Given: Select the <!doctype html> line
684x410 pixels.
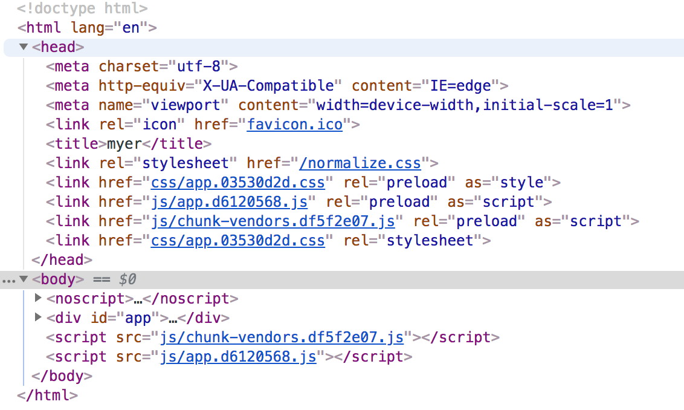Looking at the screenshot, I should pos(82,8).
